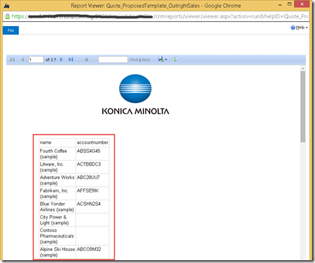Click the scrollbar up arrow
Viewport: 315px width, 263px height.
click(x=303, y=68)
